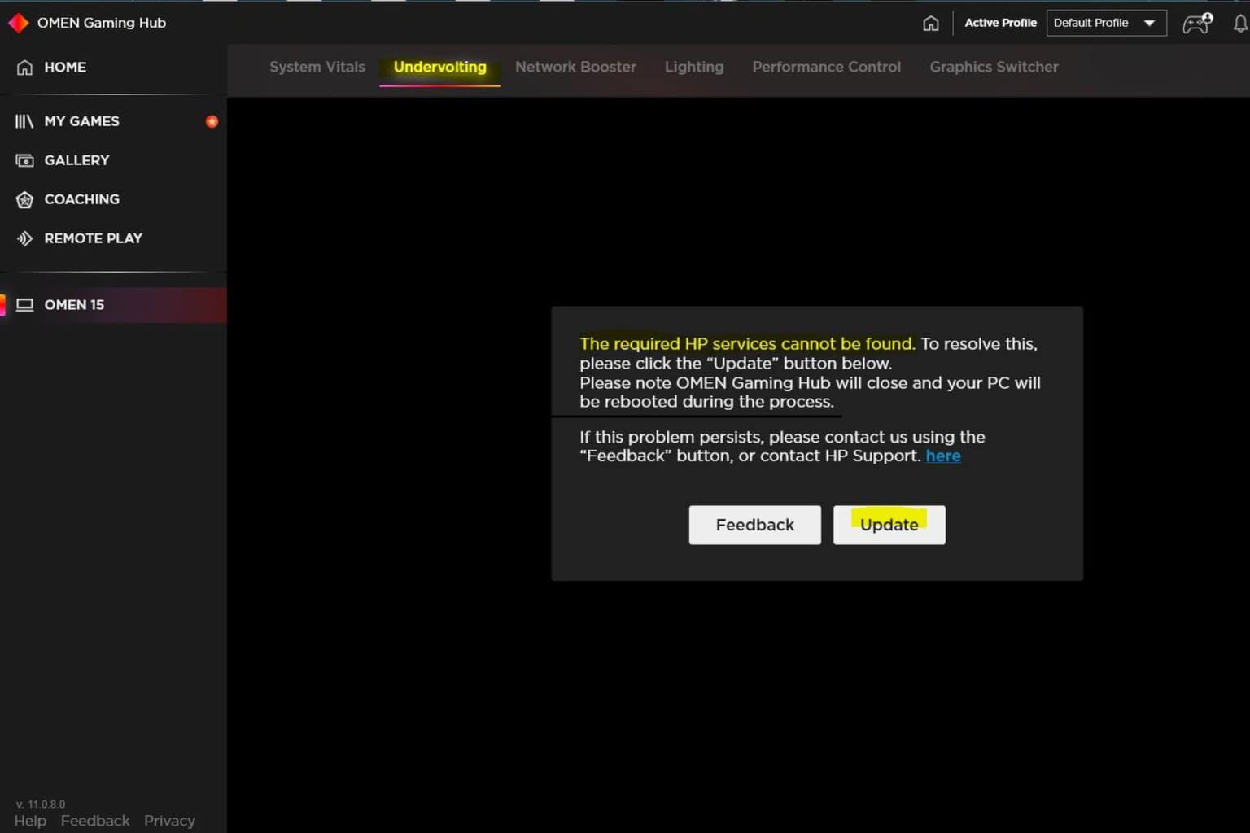Select the Undervolting tab
The height and width of the screenshot is (833, 1250).
point(440,67)
